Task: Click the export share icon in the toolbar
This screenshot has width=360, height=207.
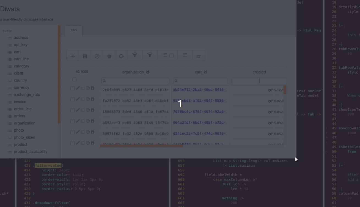Action: point(199,56)
